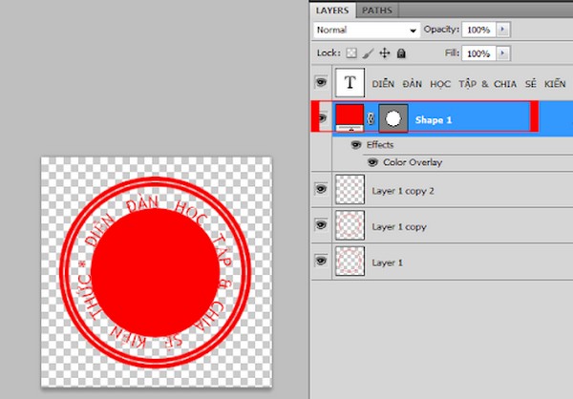Screen dimensions: 573x399
Task: Open the Opacity slider arrow
Action: pyautogui.click(x=503, y=30)
